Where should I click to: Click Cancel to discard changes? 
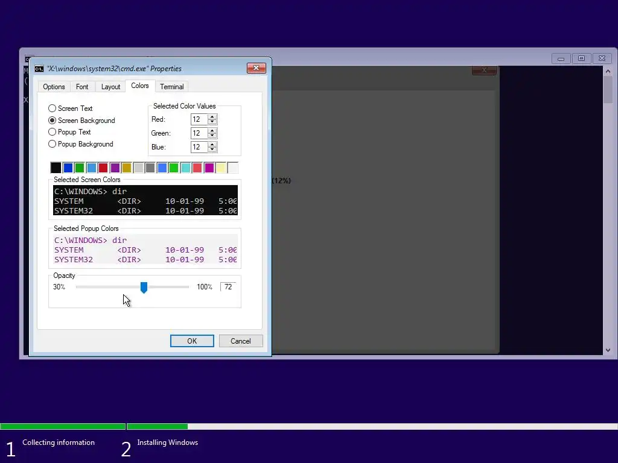coord(241,341)
